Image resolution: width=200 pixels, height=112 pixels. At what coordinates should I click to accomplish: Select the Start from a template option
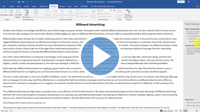tap(188, 39)
